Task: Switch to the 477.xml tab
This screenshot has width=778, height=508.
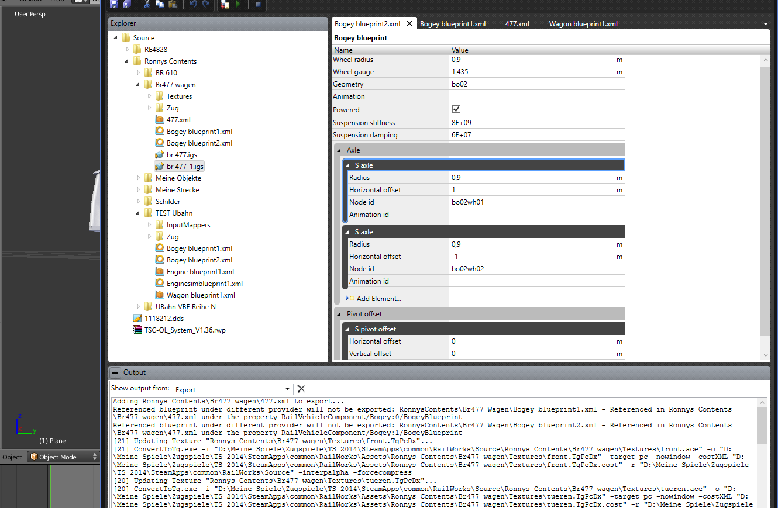Action: [517, 24]
